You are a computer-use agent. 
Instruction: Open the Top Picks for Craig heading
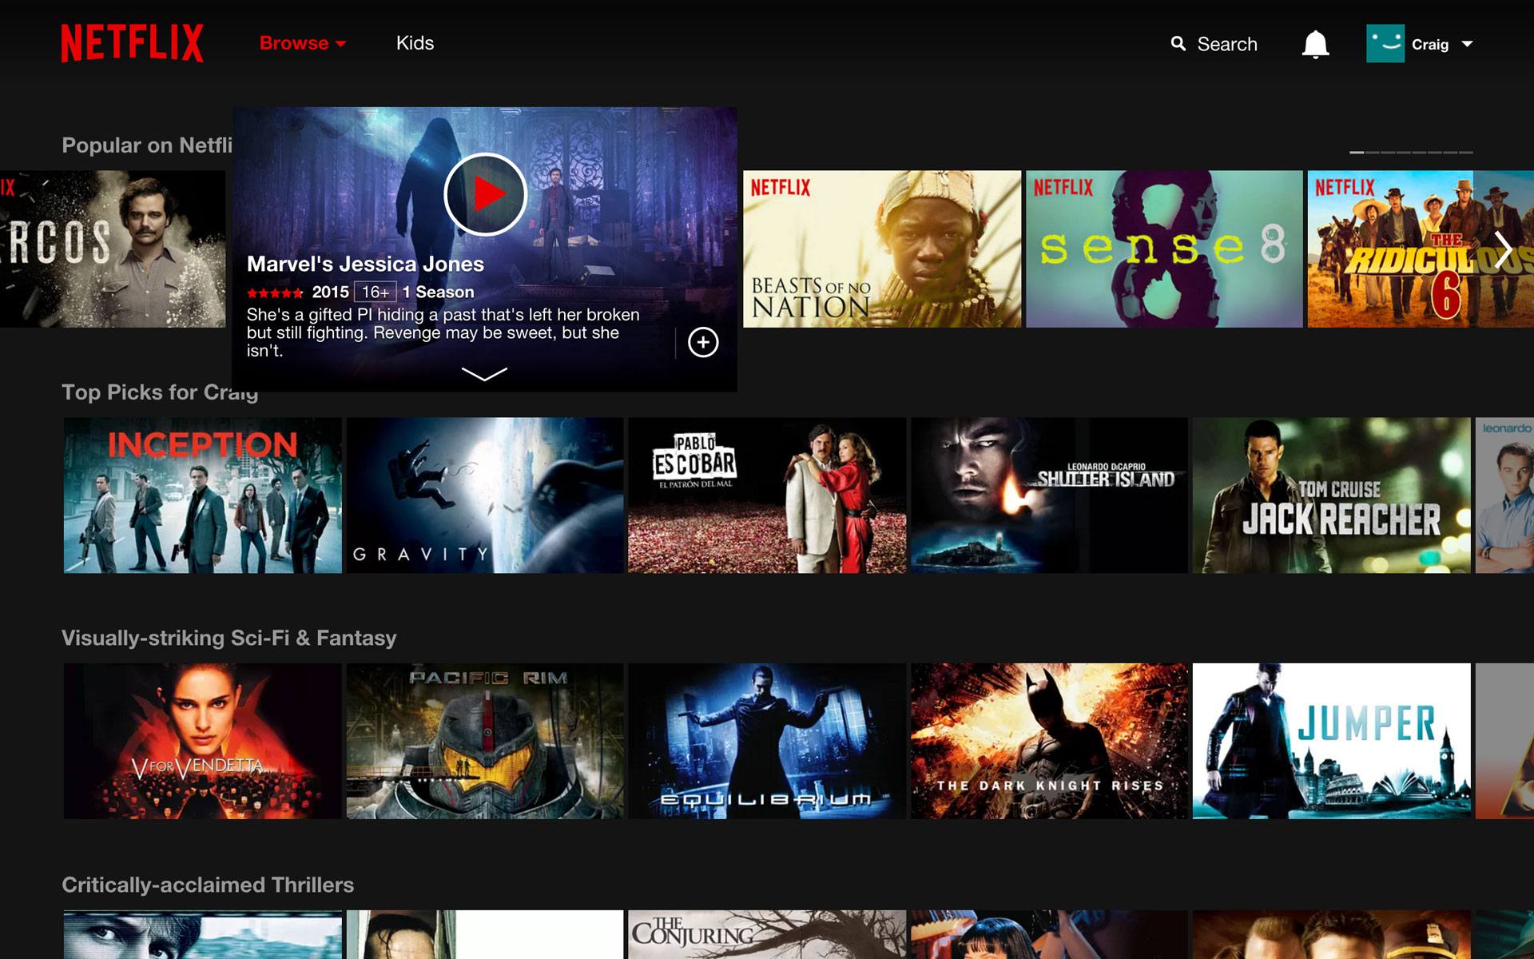160,392
